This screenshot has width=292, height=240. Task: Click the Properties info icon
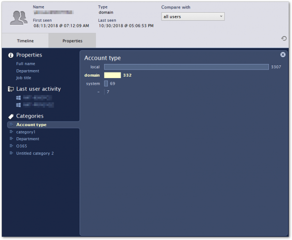click(11, 55)
